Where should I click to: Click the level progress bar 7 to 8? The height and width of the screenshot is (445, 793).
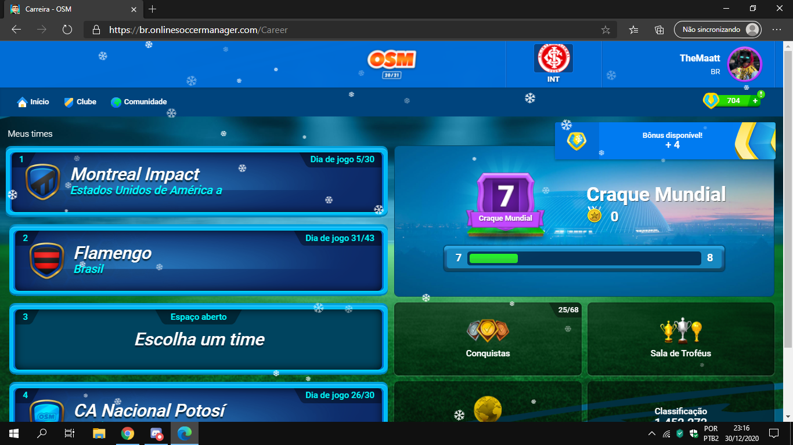[585, 258]
